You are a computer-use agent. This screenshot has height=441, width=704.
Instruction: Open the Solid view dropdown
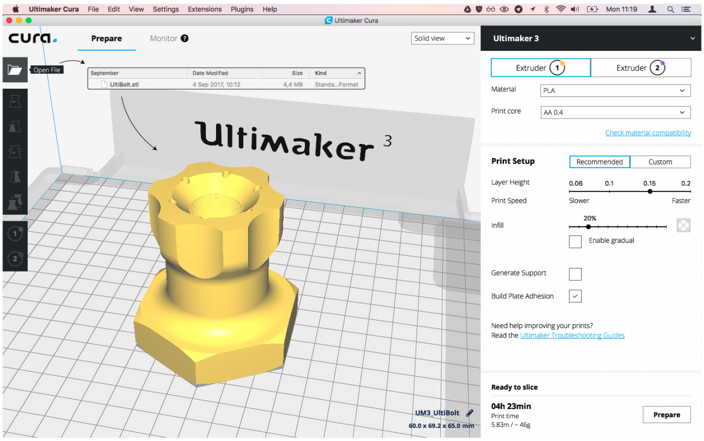442,38
